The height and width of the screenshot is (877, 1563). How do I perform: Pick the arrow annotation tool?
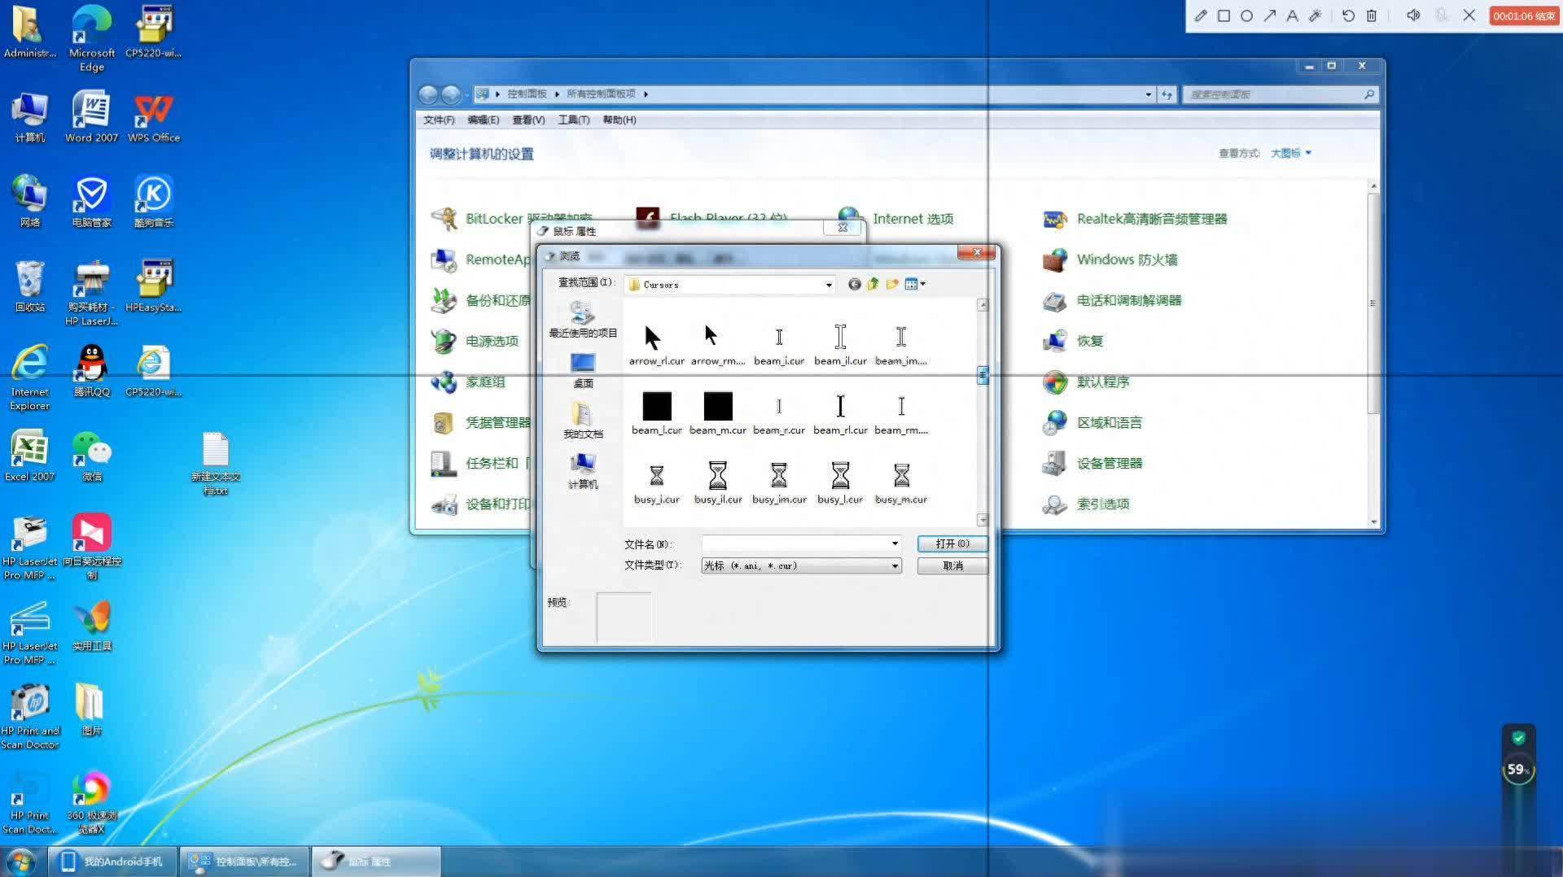pos(1269,15)
